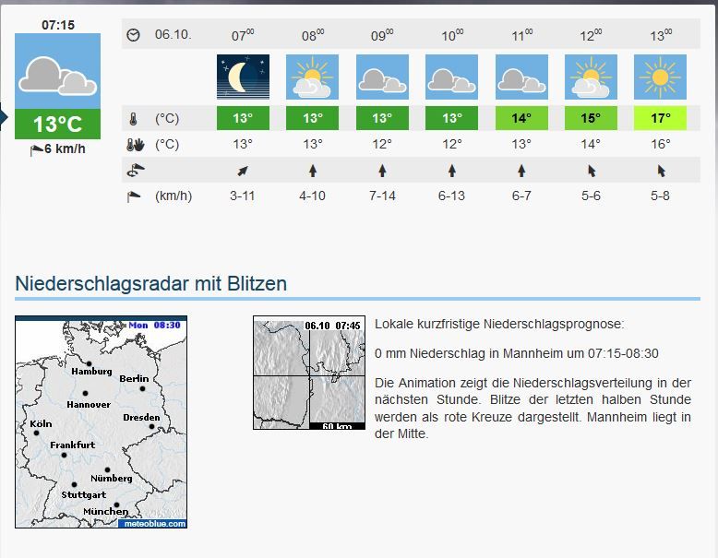Click the 09:00 cloudy weather icon
The width and height of the screenshot is (718, 558).
pyautogui.click(x=382, y=77)
